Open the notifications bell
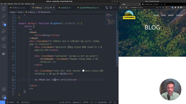Viewport: 186px width, 104px height. pyautogui.click(x=115, y=102)
